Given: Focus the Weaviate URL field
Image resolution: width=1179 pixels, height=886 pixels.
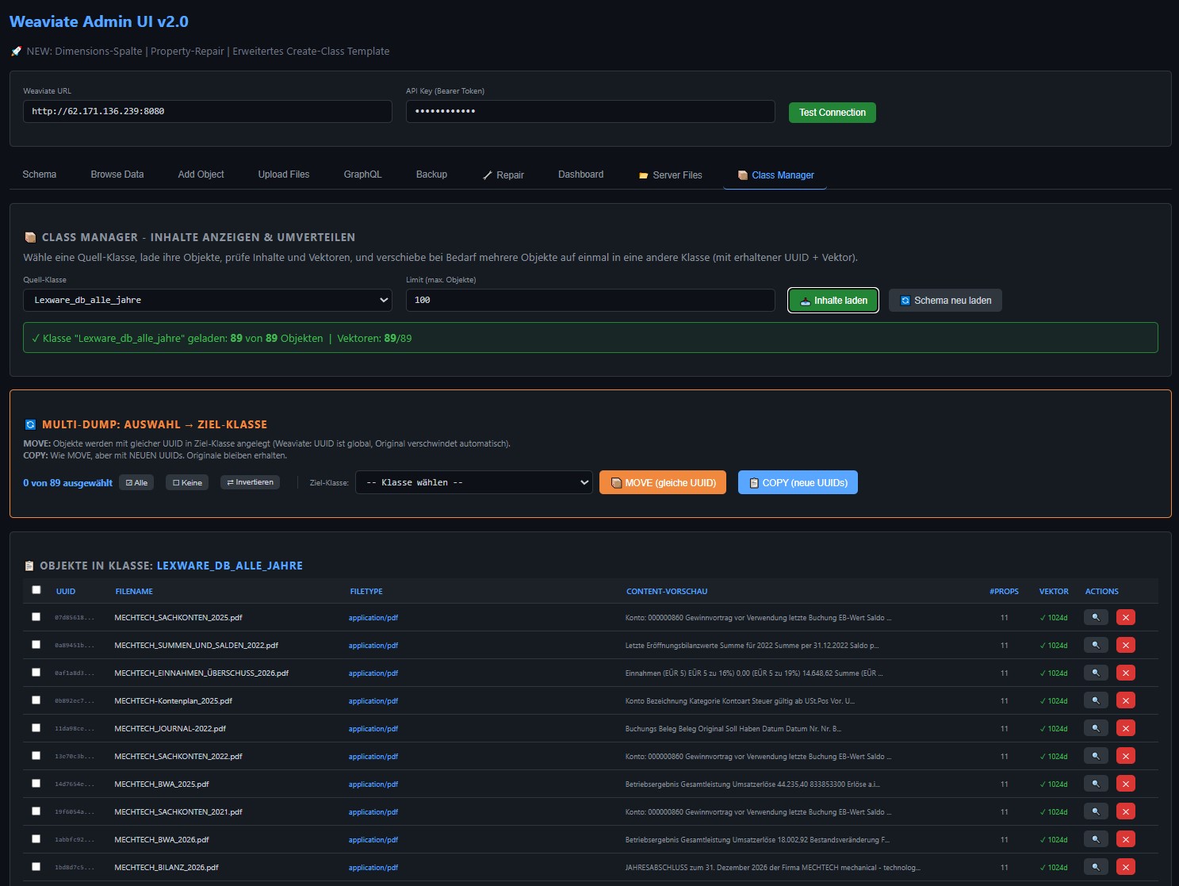Looking at the screenshot, I should coord(208,111).
